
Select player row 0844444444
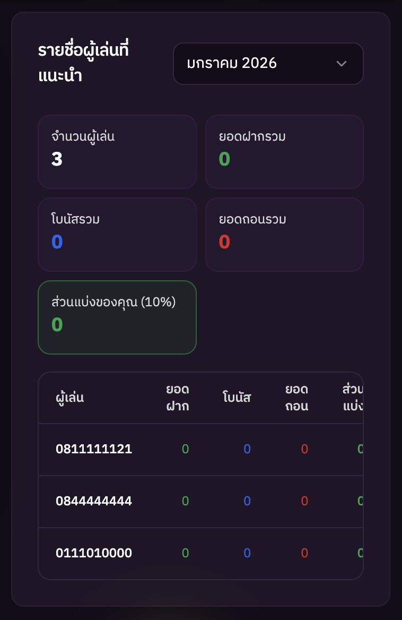[x=94, y=502]
